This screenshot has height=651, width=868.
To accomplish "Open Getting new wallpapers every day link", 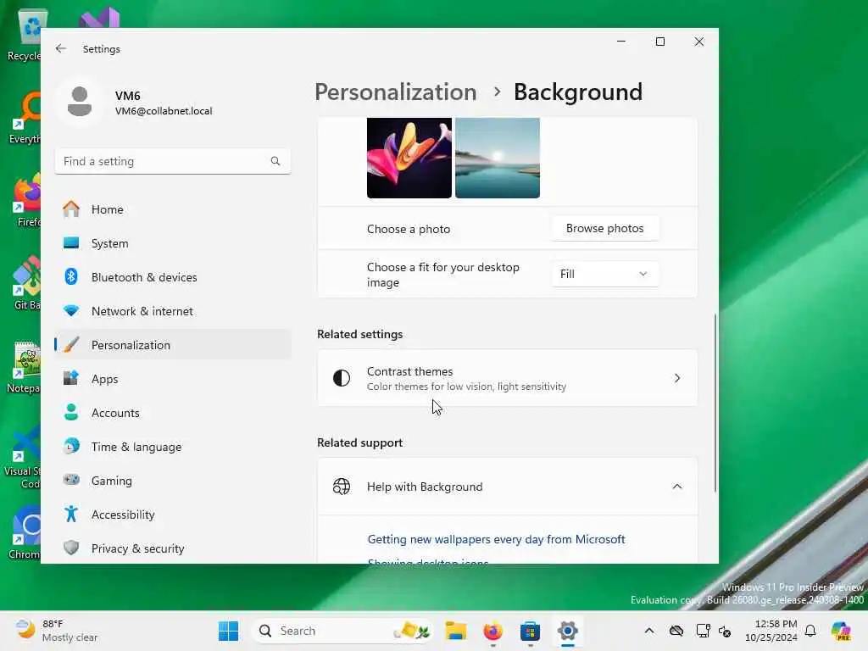I will 496,539.
